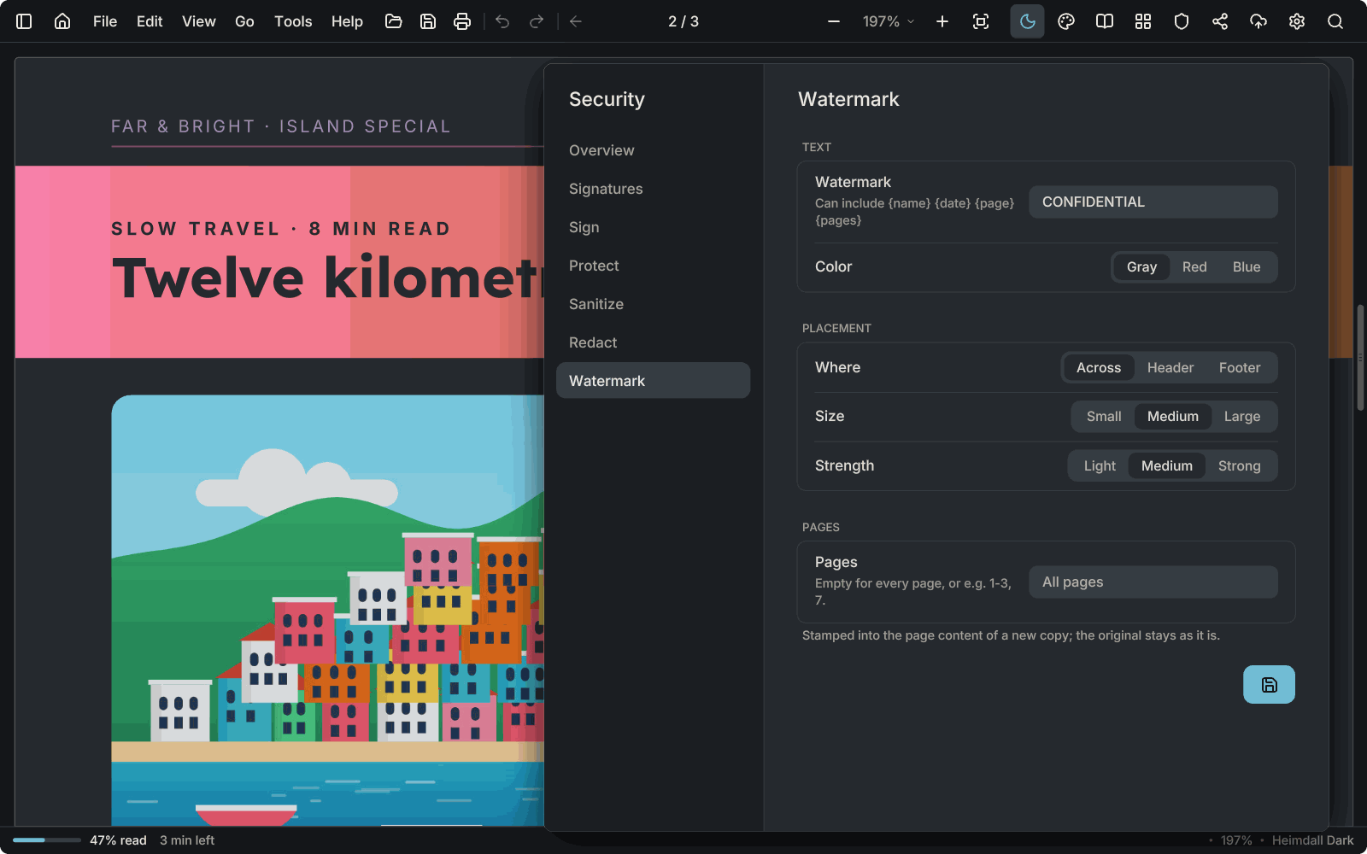Place the watermark in the Header
The height and width of the screenshot is (854, 1367).
(1170, 368)
